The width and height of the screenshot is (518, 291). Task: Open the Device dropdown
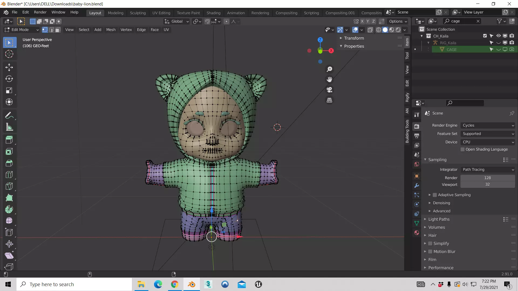pyautogui.click(x=488, y=142)
